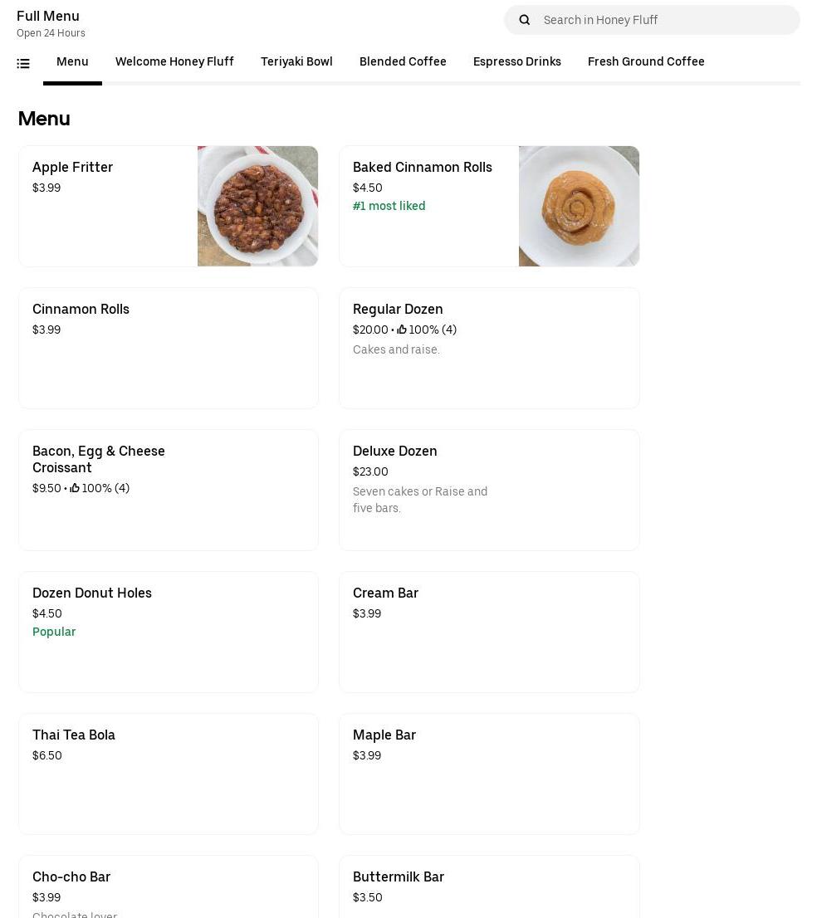
Task: Open the Apple Fritter photo
Action: (x=257, y=206)
